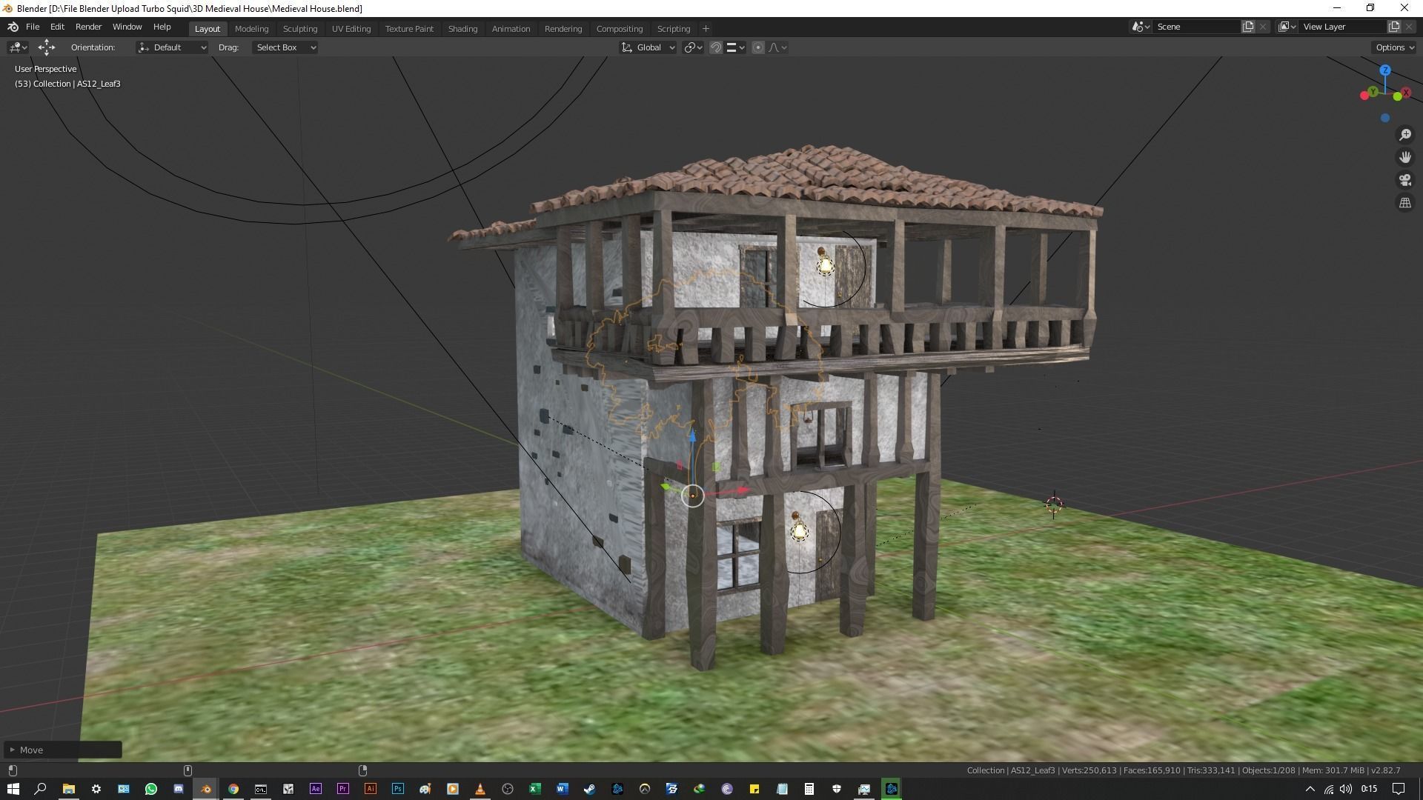
Task: Open After Effects from the taskbar
Action: (x=316, y=789)
